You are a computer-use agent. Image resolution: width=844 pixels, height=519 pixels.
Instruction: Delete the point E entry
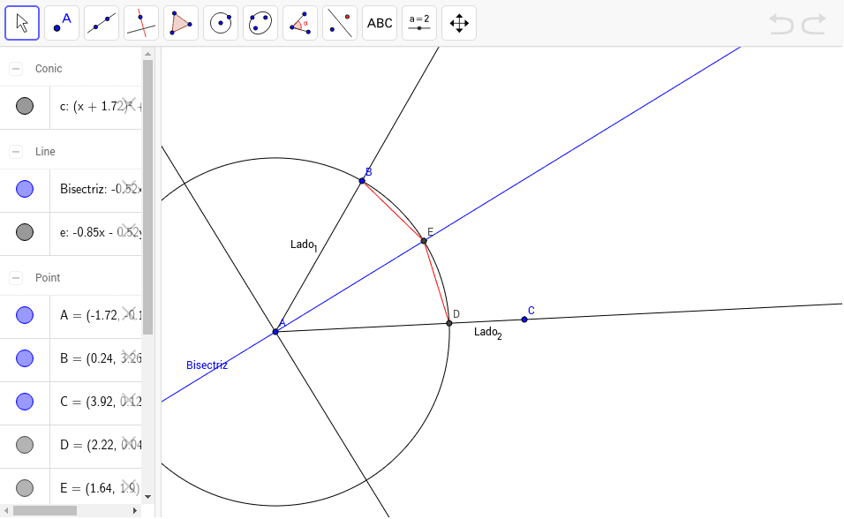(129, 485)
